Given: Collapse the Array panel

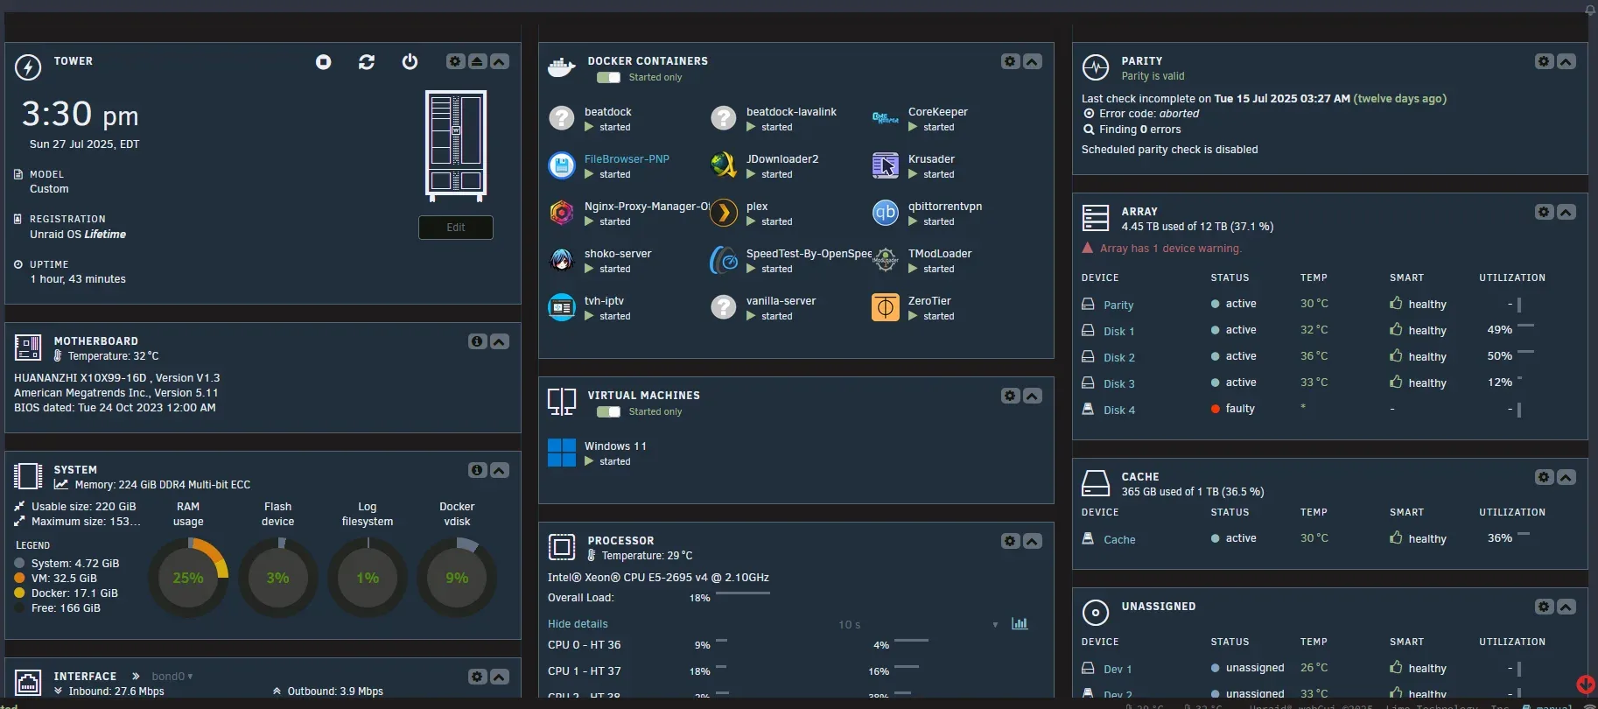Looking at the screenshot, I should [x=1566, y=212].
